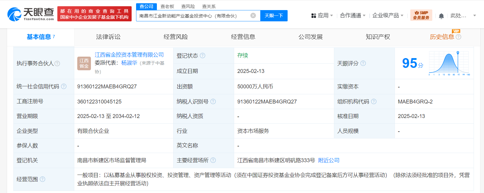Open the 知识产权 tab

pos(378,37)
